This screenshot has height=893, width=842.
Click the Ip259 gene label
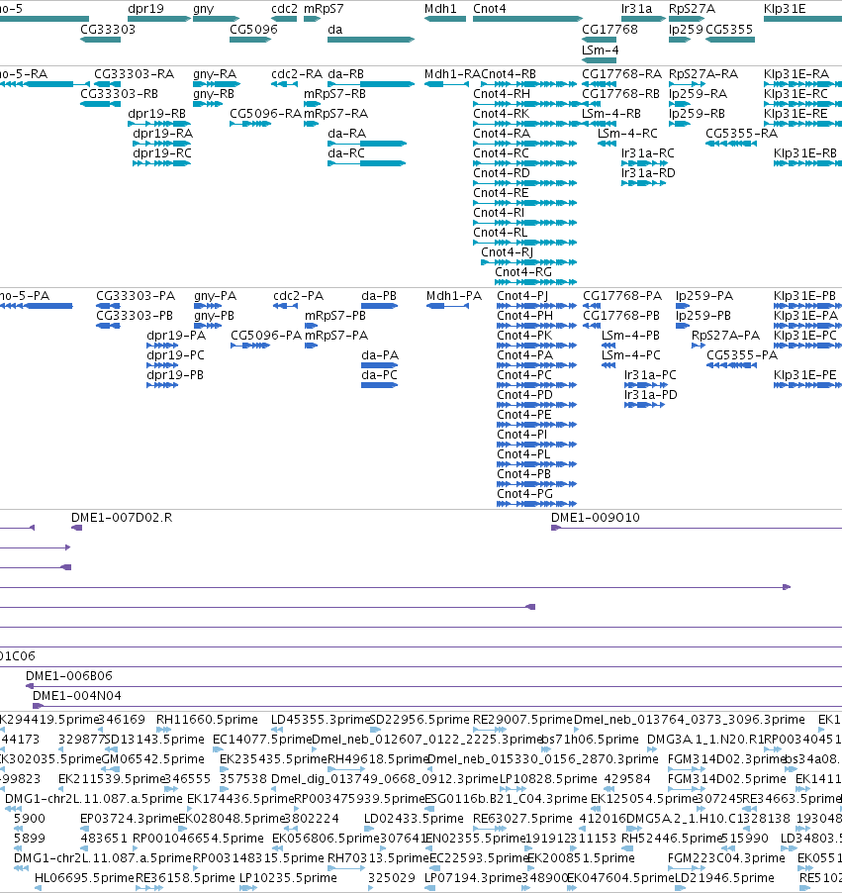686,29
